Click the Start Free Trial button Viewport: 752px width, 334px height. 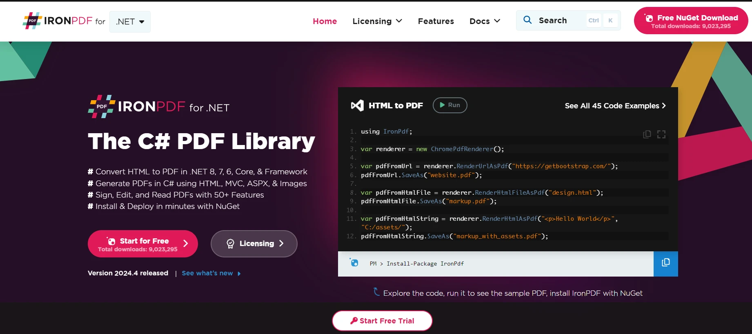(382, 321)
